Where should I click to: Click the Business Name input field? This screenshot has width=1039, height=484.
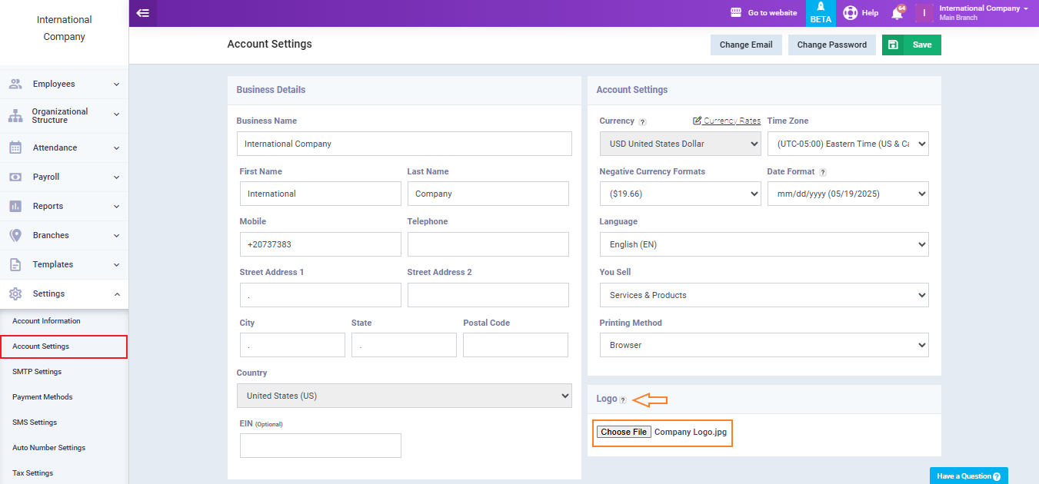click(x=404, y=144)
